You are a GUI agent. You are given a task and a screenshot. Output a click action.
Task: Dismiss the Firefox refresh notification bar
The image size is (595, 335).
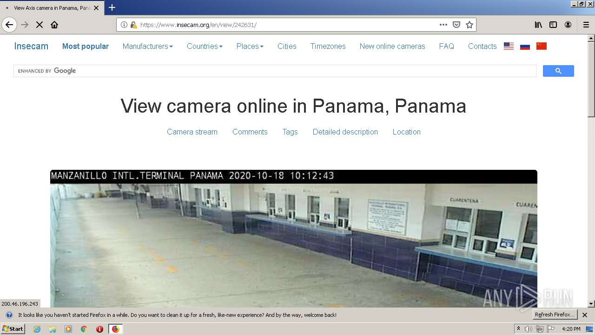[x=585, y=315]
